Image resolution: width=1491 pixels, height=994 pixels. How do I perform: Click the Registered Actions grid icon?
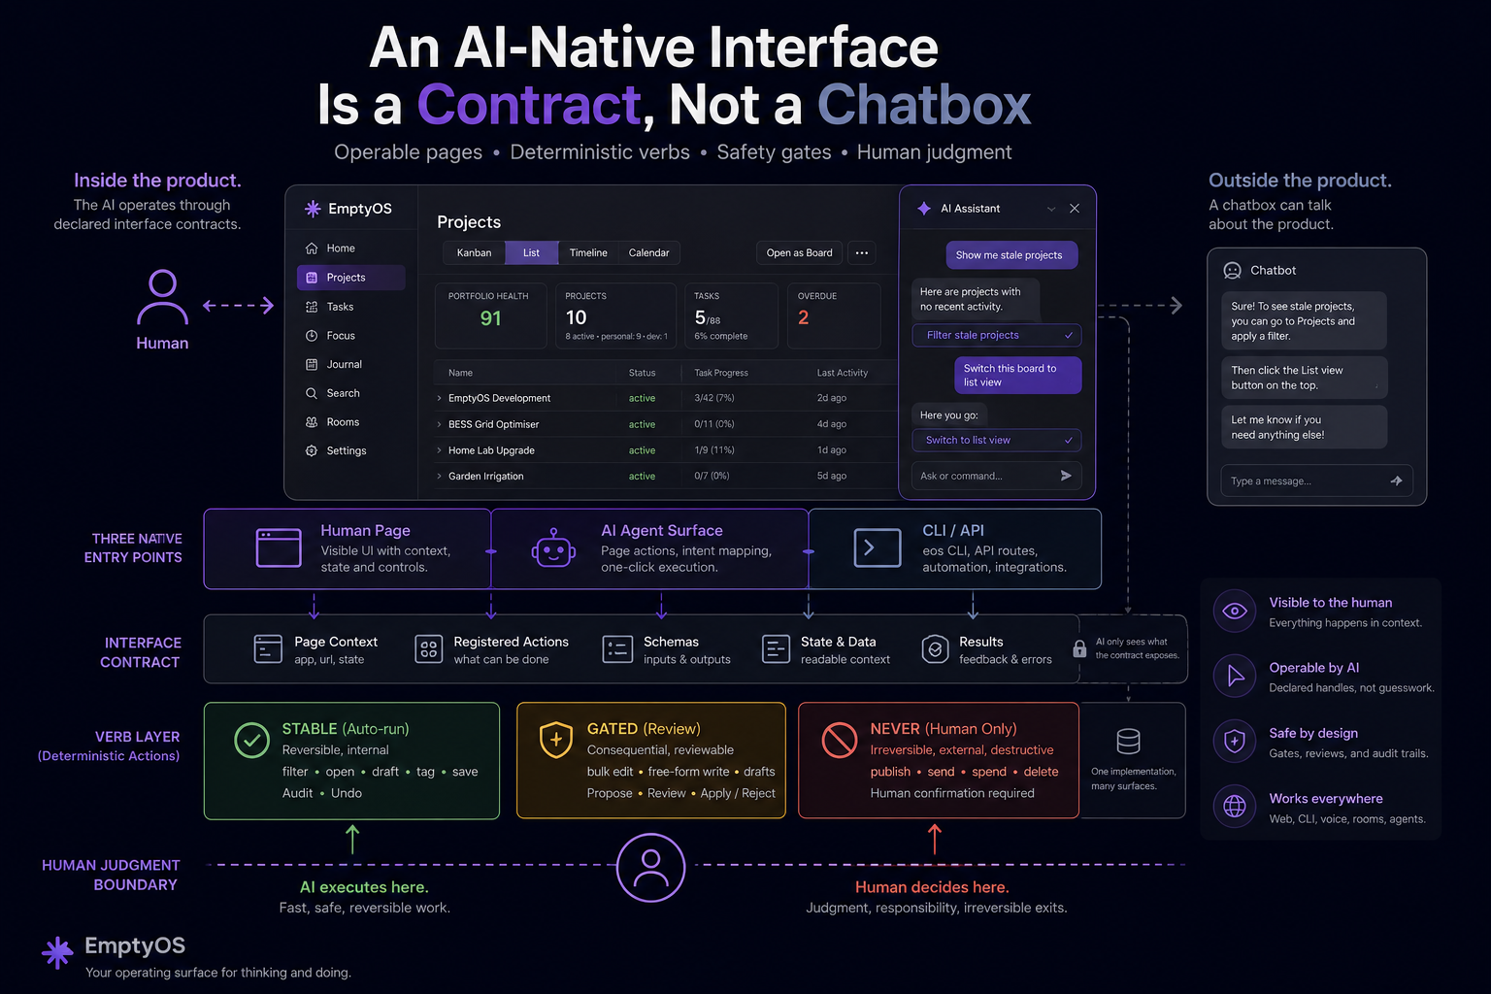(428, 648)
